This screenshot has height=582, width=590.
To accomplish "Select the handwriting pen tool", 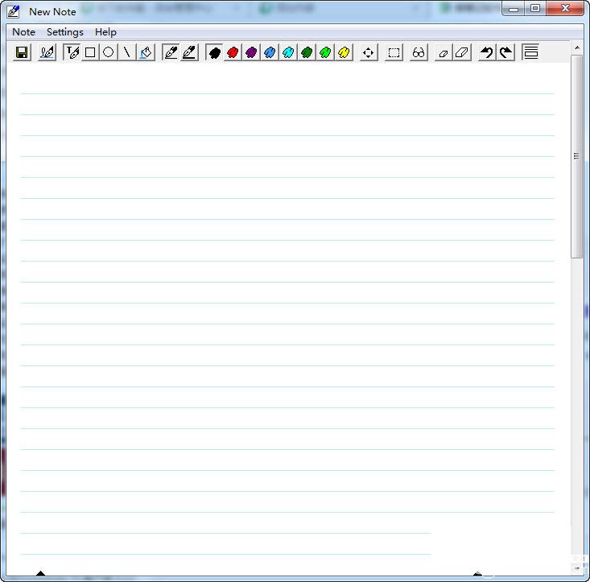I will pos(47,52).
